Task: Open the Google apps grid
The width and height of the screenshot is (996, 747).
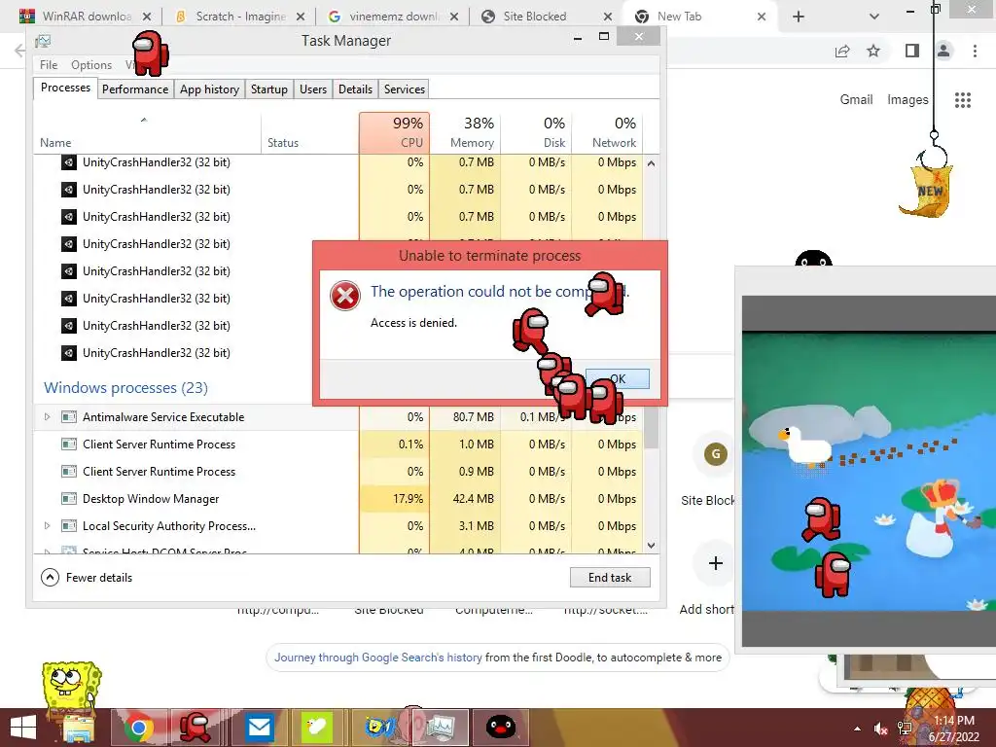Action: coord(962,100)
